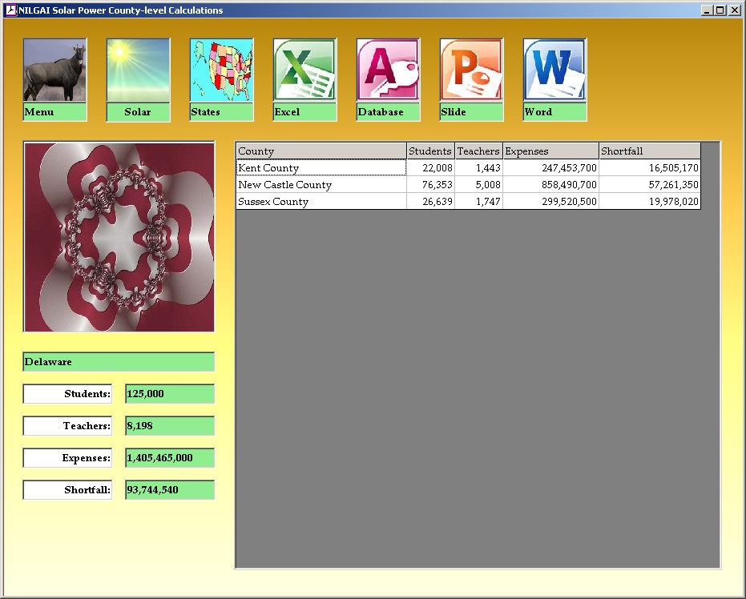Viewport: 746px width, 599px height.
Task: Click the Students total field showing 125,000
Action: pyautogui.click(x=170, y=394)
